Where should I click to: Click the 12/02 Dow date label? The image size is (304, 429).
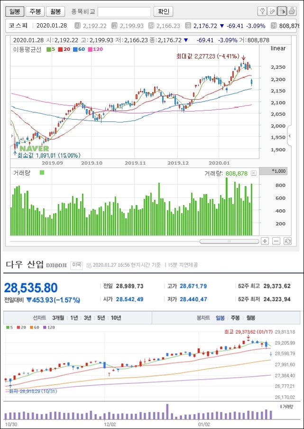pyautogui.click(x=110, y=423)
